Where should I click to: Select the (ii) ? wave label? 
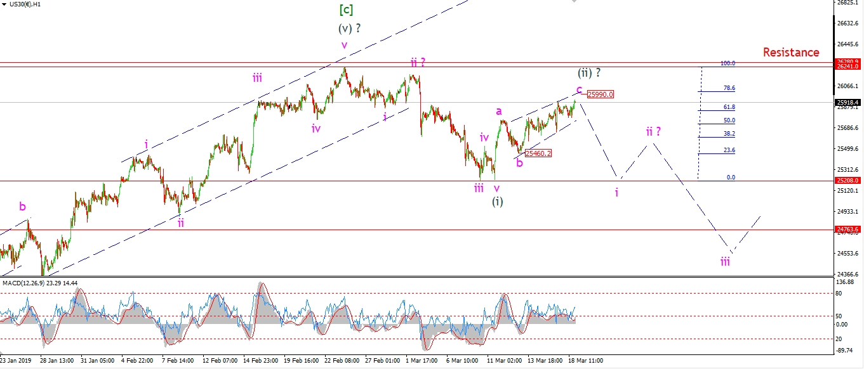click(588, 73)
